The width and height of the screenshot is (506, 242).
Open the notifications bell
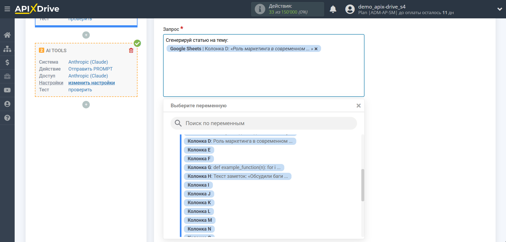click(333, 9)
